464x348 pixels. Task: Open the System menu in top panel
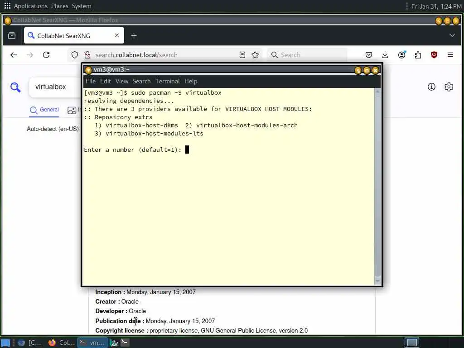82,6
